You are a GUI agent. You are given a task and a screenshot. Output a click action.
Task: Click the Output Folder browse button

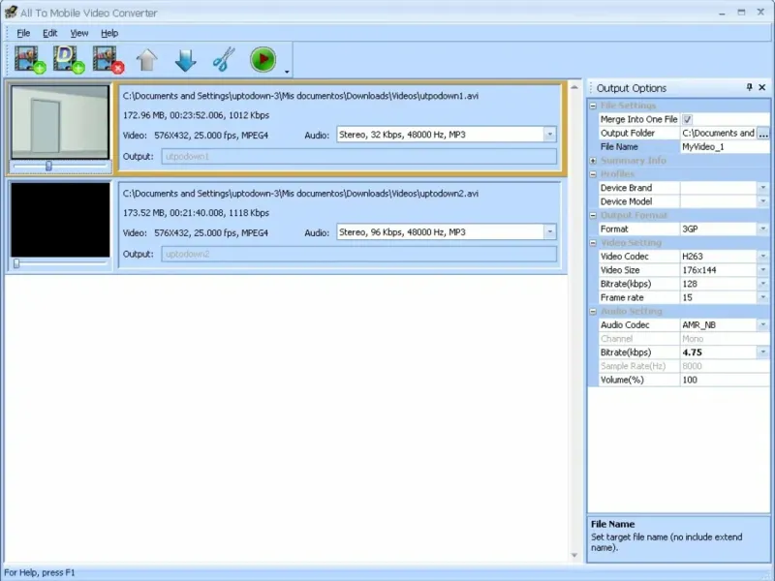click(763, 134)
